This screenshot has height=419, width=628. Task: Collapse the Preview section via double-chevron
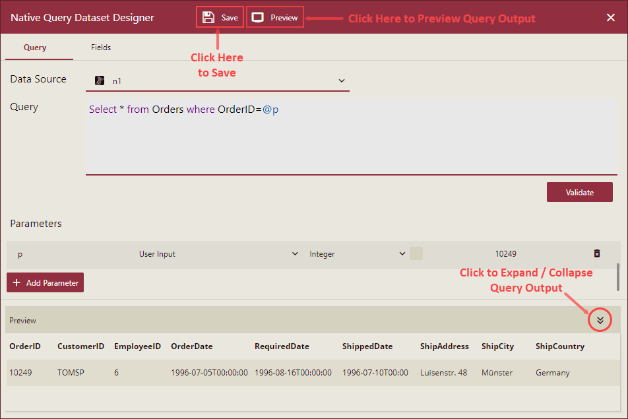[600, 320]
